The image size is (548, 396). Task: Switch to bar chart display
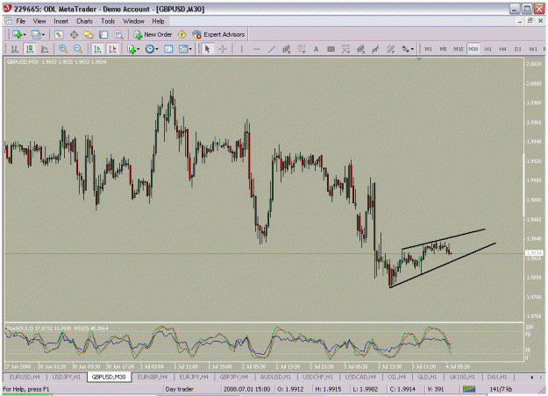pos(15,49)
